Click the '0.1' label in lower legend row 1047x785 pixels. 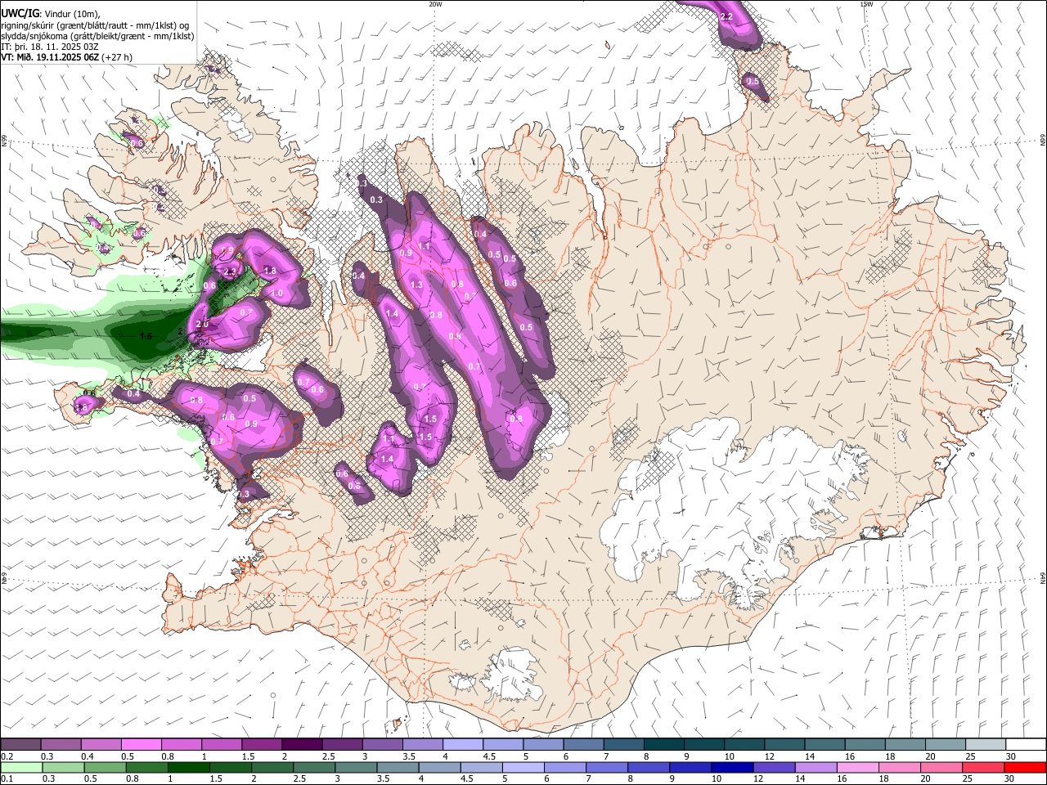click(x=7, y=779)
